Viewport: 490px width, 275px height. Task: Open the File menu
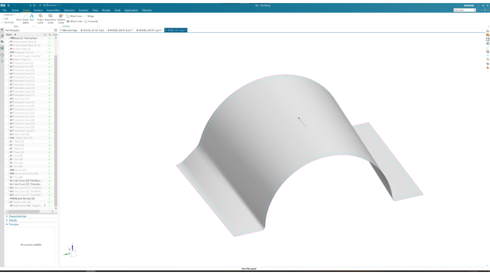[x=5, y=10]
